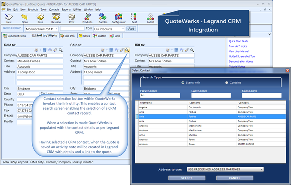291x185 pixels.
Task: Open the Our Products dropdown
Action: tap(123, 29)
